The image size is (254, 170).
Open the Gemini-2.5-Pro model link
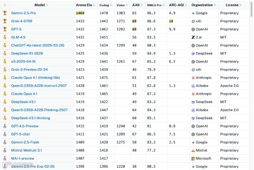[x=23, y=13]
